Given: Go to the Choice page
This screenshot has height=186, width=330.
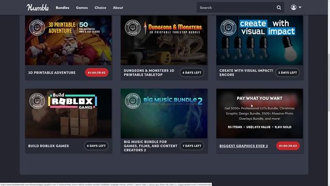Looking at the screenshot, I should tap(101, 8).
